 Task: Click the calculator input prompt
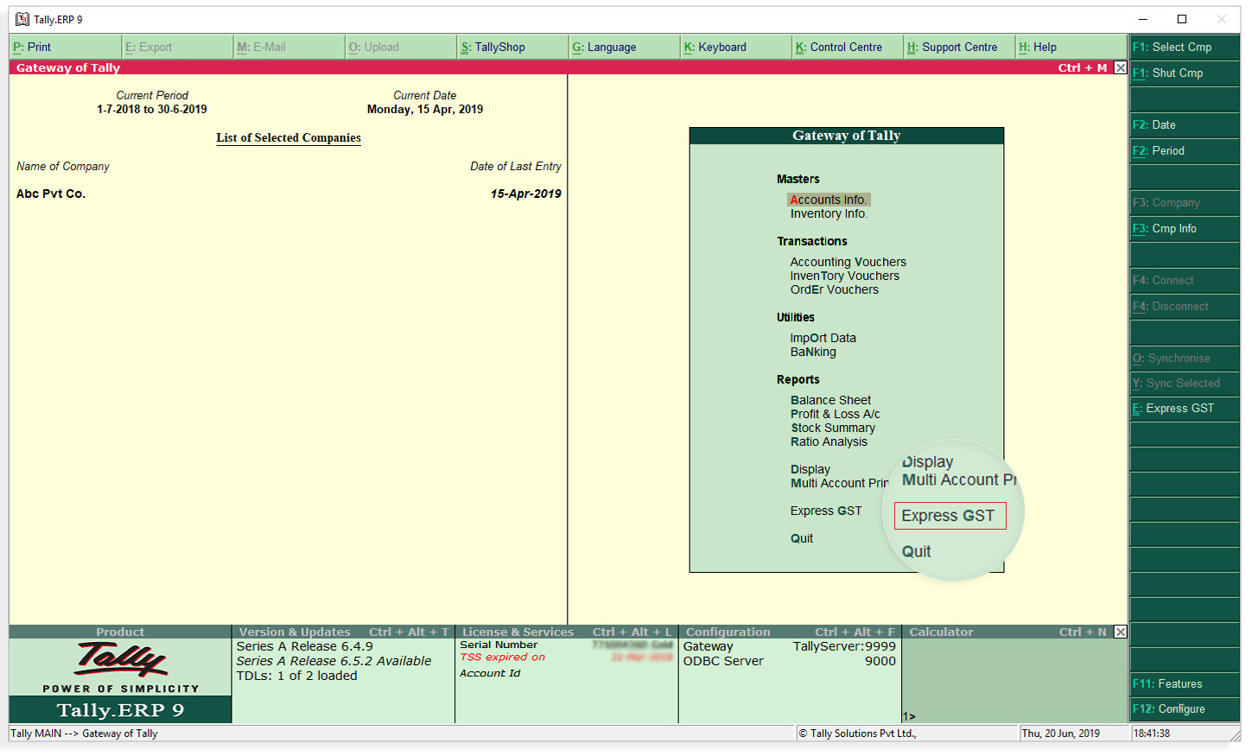(x=909, y=716)
